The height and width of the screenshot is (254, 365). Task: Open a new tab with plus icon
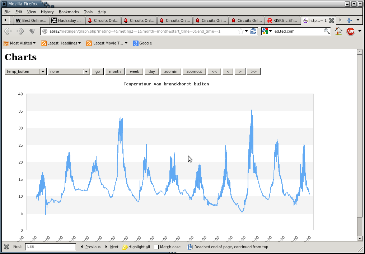349,20
